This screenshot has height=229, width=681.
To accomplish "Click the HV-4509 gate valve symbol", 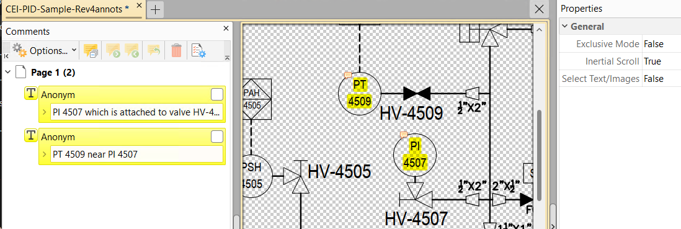I will 417,93.
